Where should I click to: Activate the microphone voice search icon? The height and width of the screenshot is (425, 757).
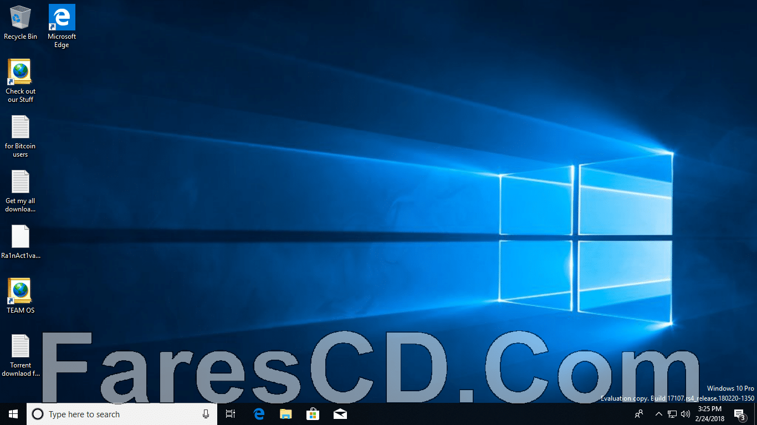pyautogui.click(x=206, y=414)
